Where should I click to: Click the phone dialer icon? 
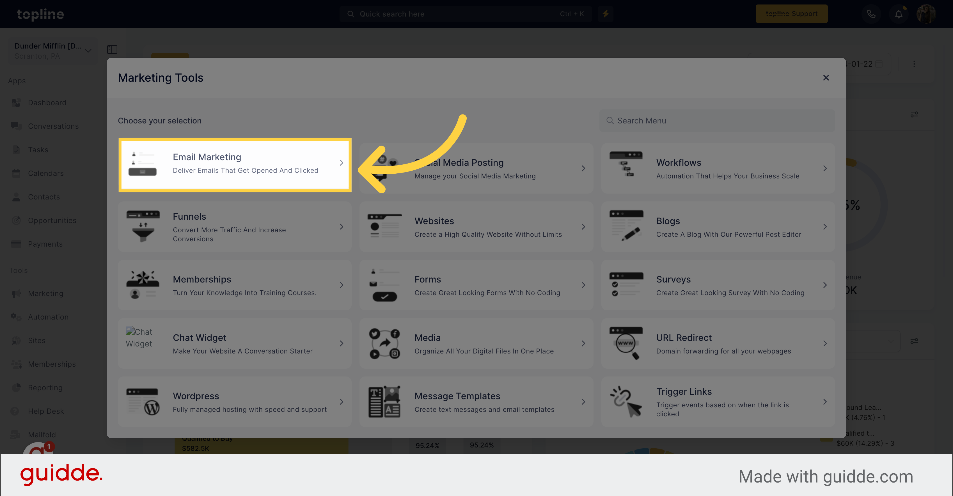point(871,14)
